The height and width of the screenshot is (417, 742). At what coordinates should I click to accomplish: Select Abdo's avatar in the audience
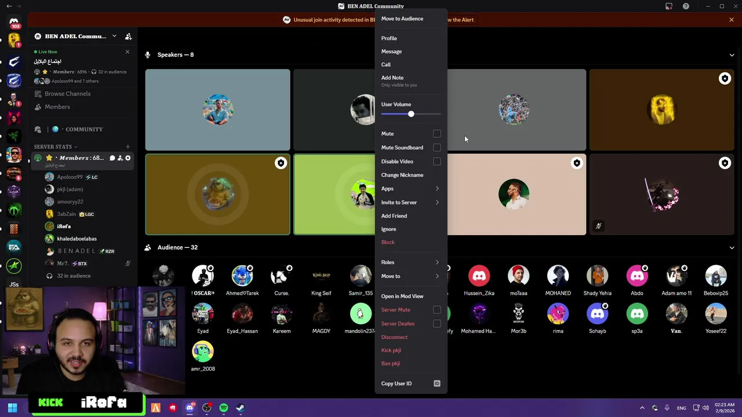[637, 276]
